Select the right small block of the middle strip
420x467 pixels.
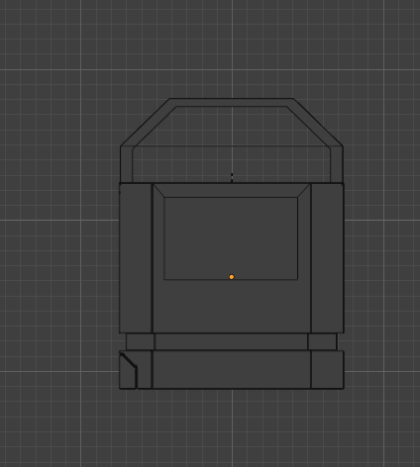tap(323, 341)
